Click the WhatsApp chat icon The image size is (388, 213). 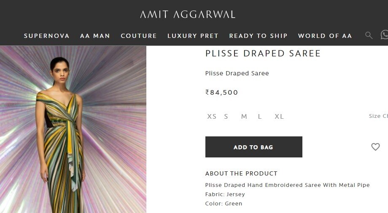[384, 35]
